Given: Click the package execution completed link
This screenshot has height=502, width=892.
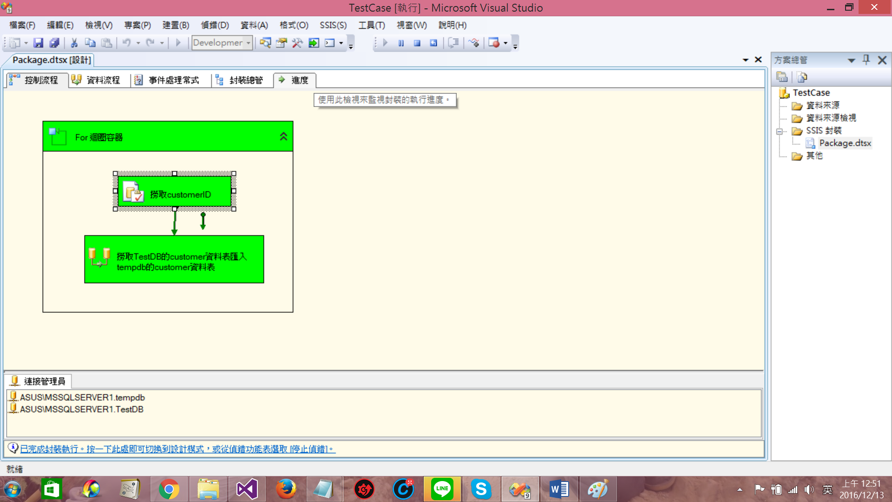Looking at the screenshot, I should (177, 449).
